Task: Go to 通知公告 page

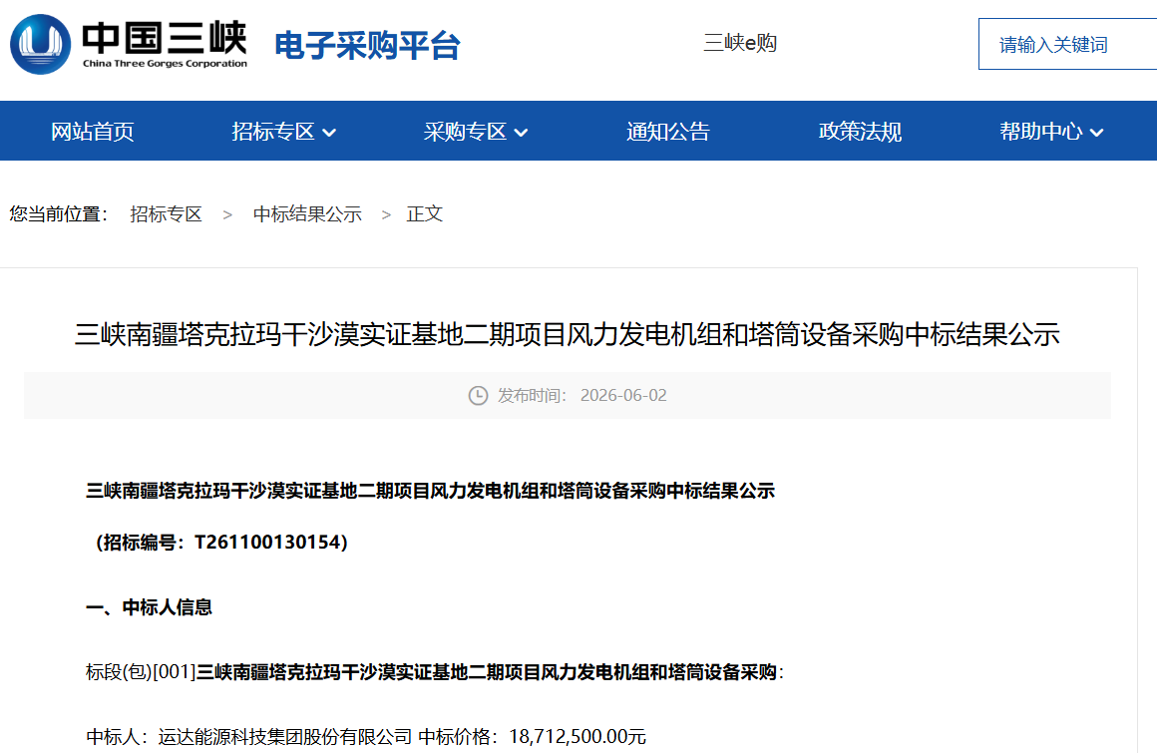Action: 668,132
